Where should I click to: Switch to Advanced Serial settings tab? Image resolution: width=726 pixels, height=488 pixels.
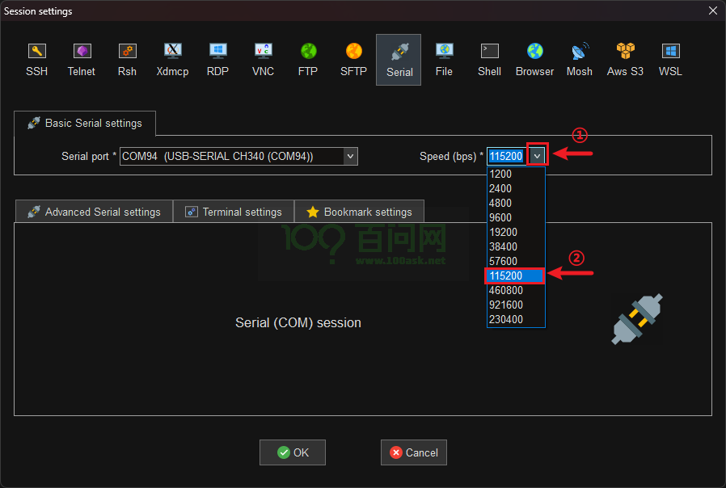coord(94,212)
